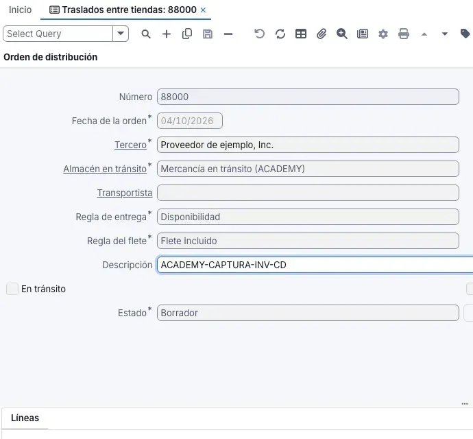Click the Descripción text field
Image resolution: width=473 pixels, height=439 pixels.
point(315,265)
